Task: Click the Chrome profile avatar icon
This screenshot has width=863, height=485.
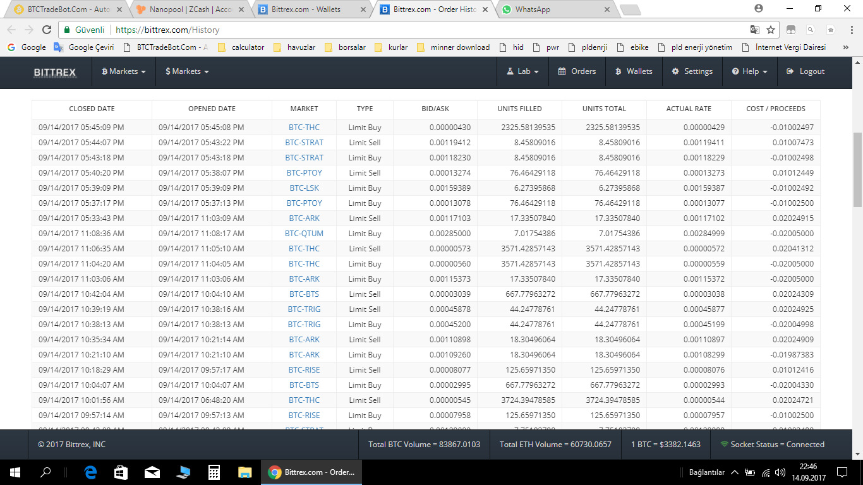Action: 759,8
